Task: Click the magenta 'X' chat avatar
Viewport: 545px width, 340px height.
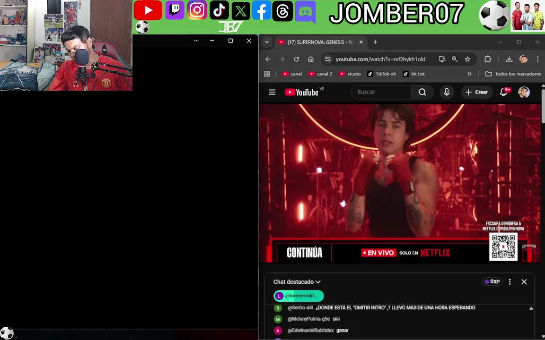Action: (x=278, y=331)
